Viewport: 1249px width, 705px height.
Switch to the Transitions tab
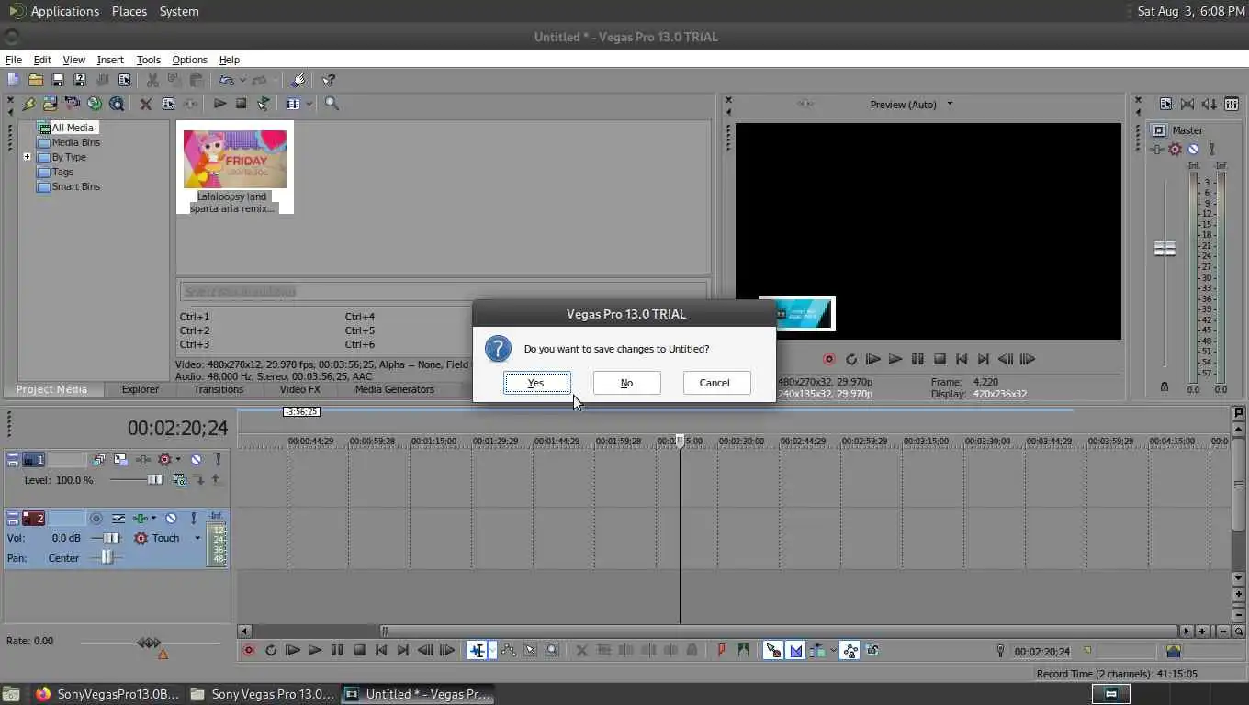coord(219,389)
